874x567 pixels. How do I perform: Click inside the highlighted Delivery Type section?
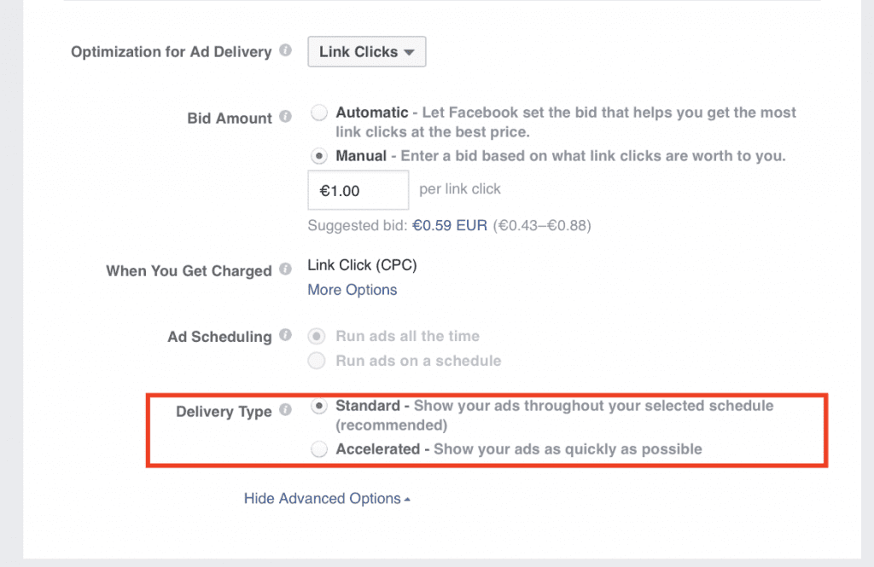point(487,431)
